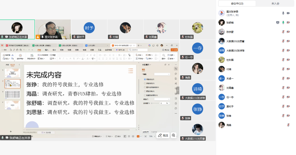296x155 pixels.
Task: Open the 颜色 color dropdown
Action: 162,99
